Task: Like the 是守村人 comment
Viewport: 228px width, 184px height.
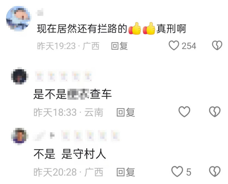Action: [x=177, y=172]
